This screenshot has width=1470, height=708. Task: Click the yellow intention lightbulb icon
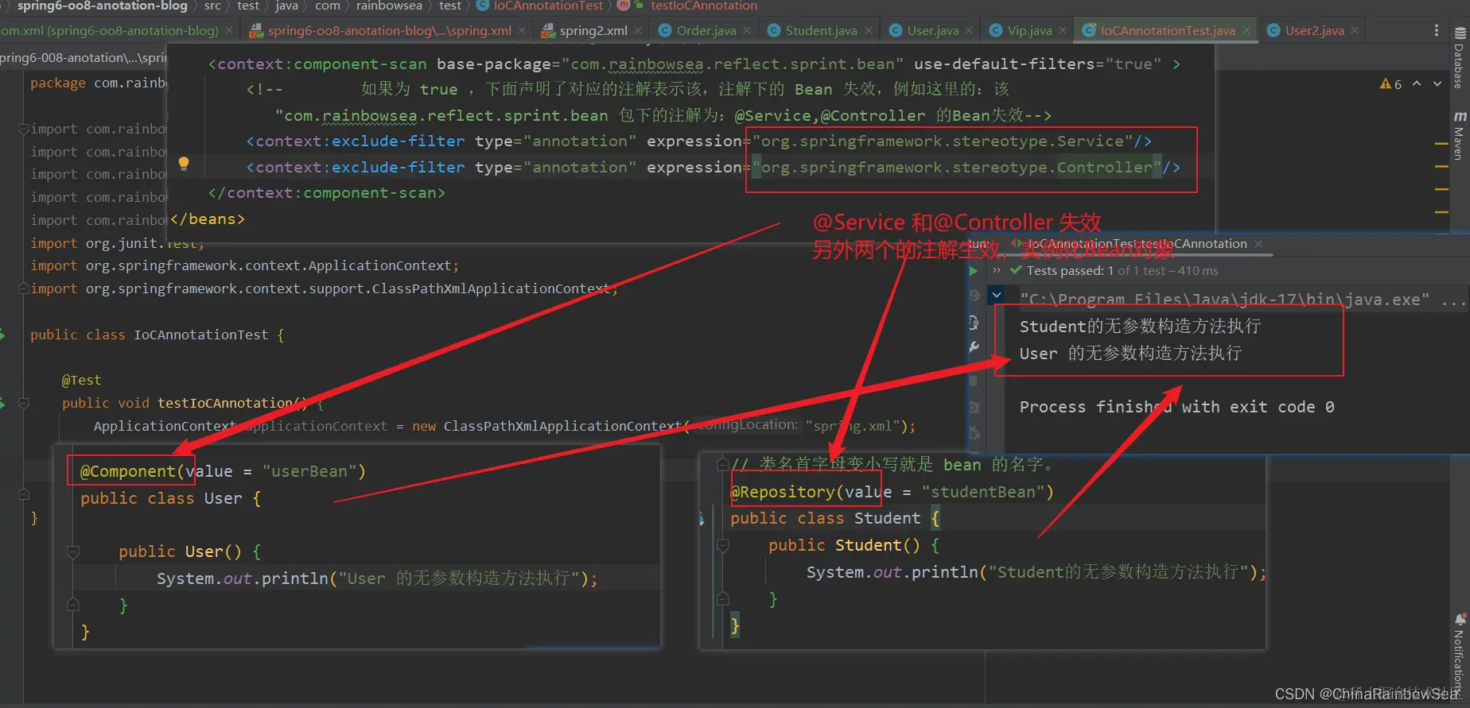coord(184,164)
